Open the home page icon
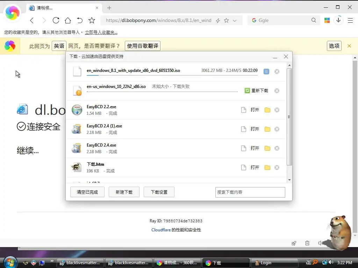This screenshot has width=358, height=268. click(x=68, y=21)
